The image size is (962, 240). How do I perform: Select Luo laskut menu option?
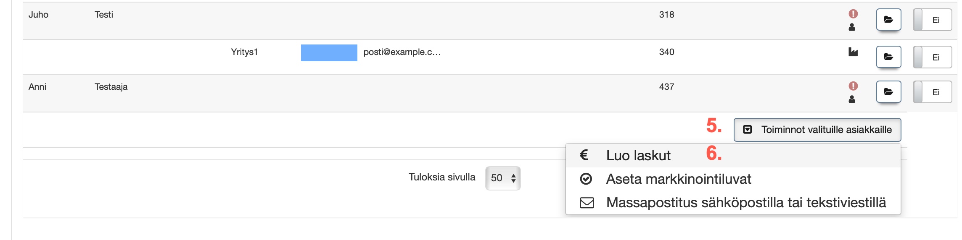point(638,156)
